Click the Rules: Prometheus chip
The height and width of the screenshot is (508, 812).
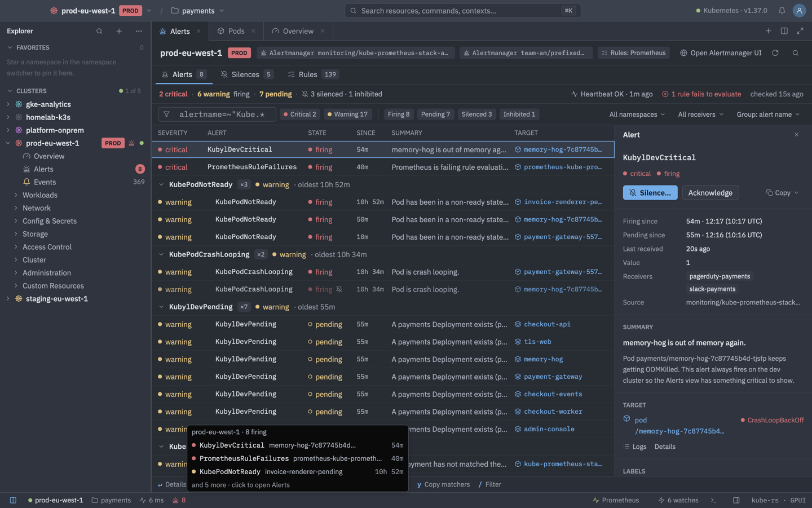tap(634, 53)
